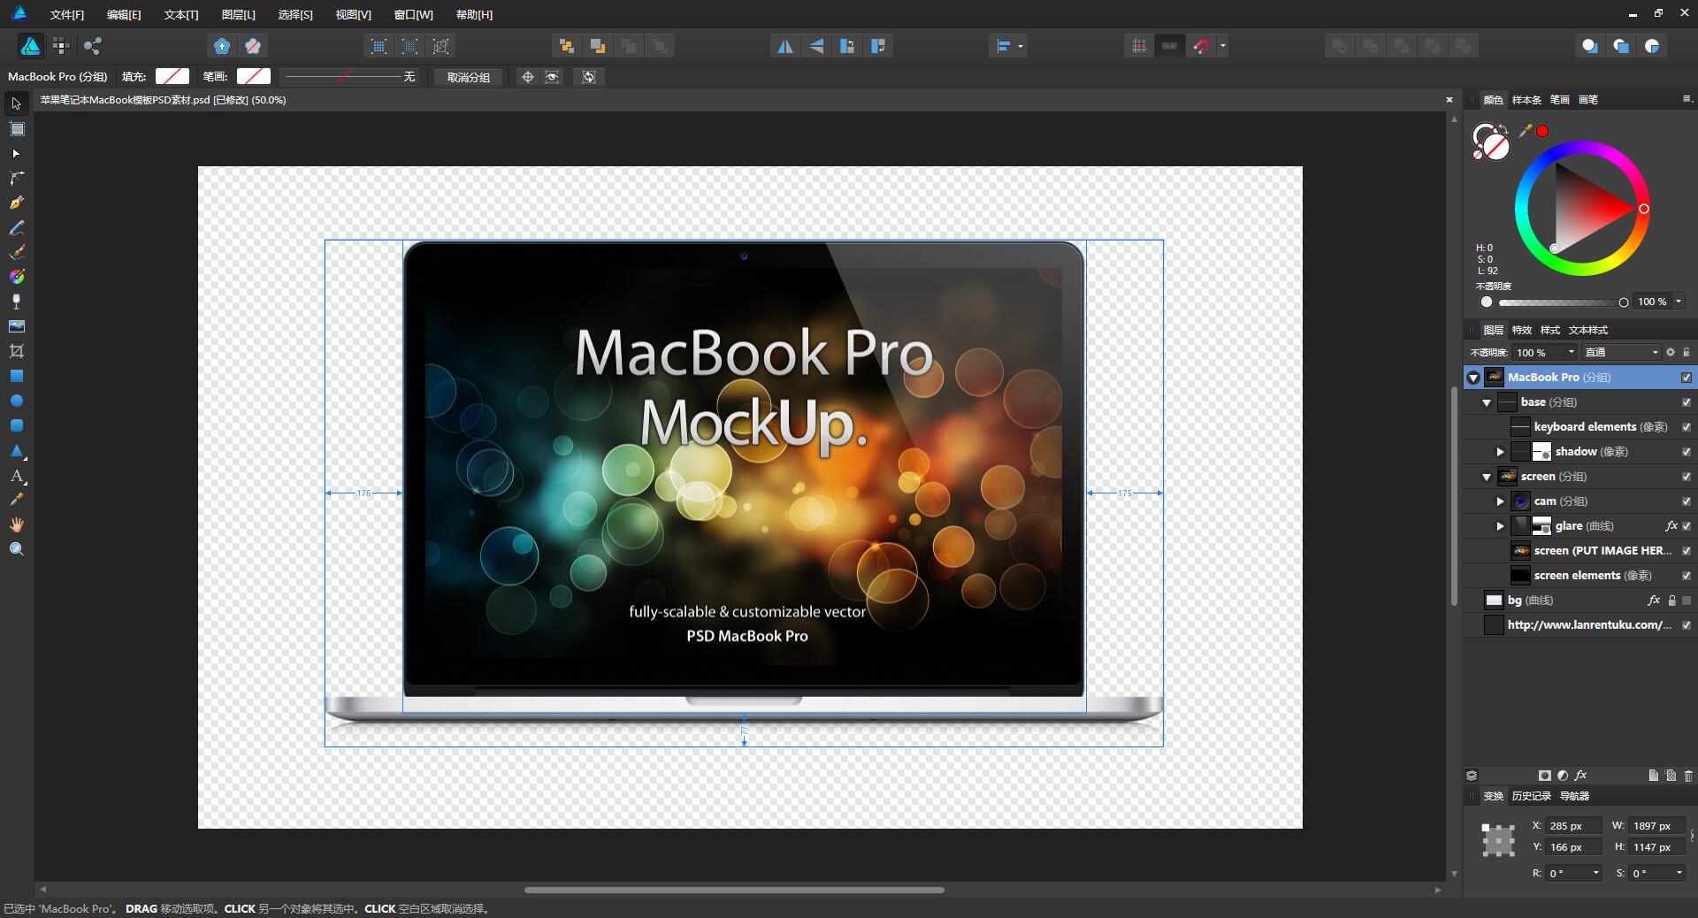
Task: Click the Flip Horizontal toolbar icon
Action: tap(785, 46)
